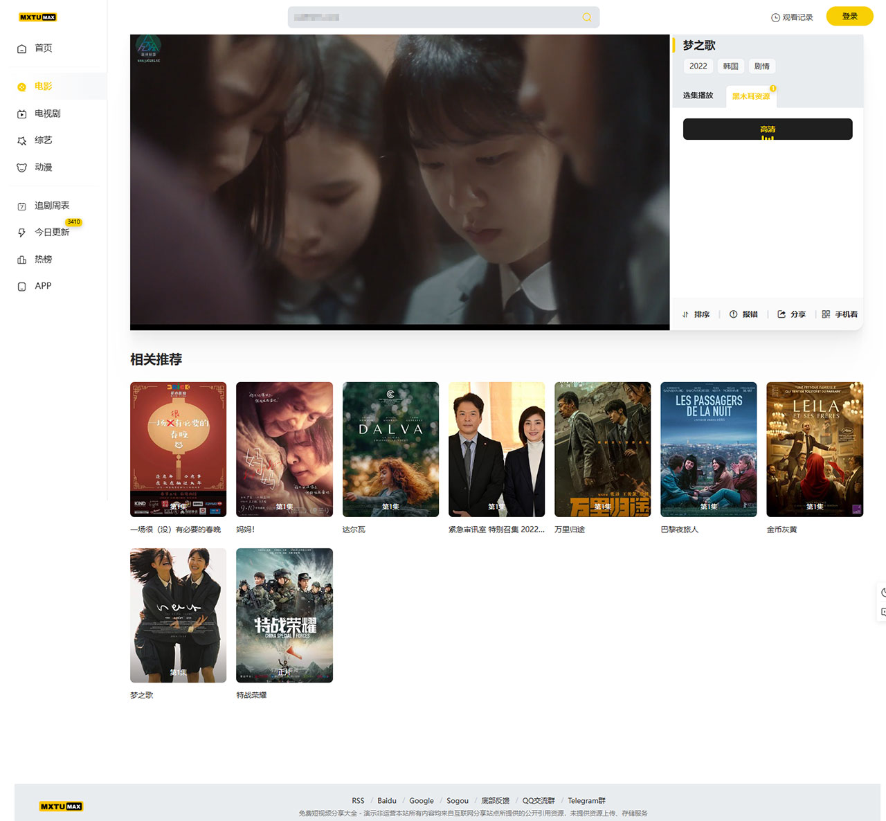Click the search magnifier icon
Screen dimensions: 886x821
coord(586,17)
